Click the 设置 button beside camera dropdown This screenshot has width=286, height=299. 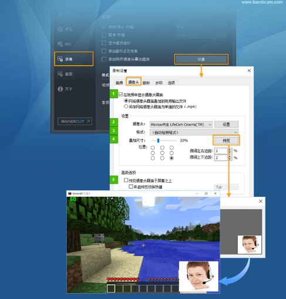pyautogui.click(x=226, y=125)
